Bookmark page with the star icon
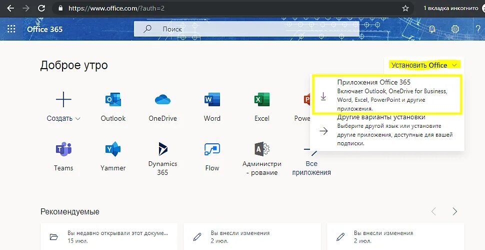The height and width of the screenshot is (250, 485). [x=405, y=9]
